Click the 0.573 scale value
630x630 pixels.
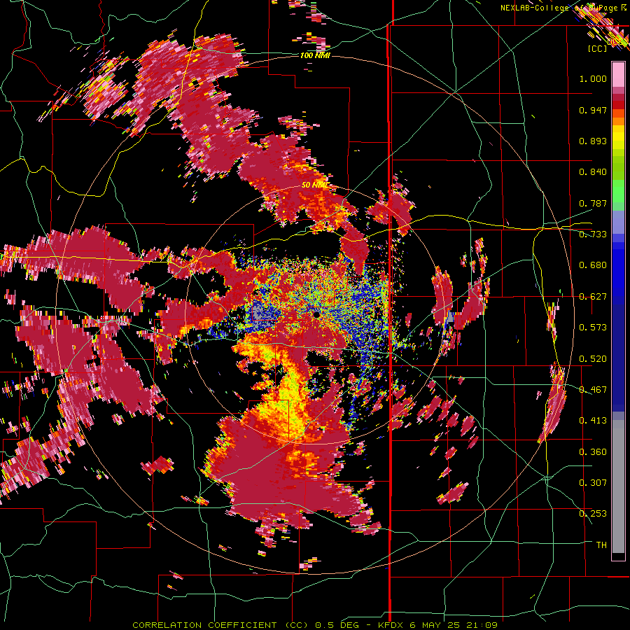tap(593, 328)
